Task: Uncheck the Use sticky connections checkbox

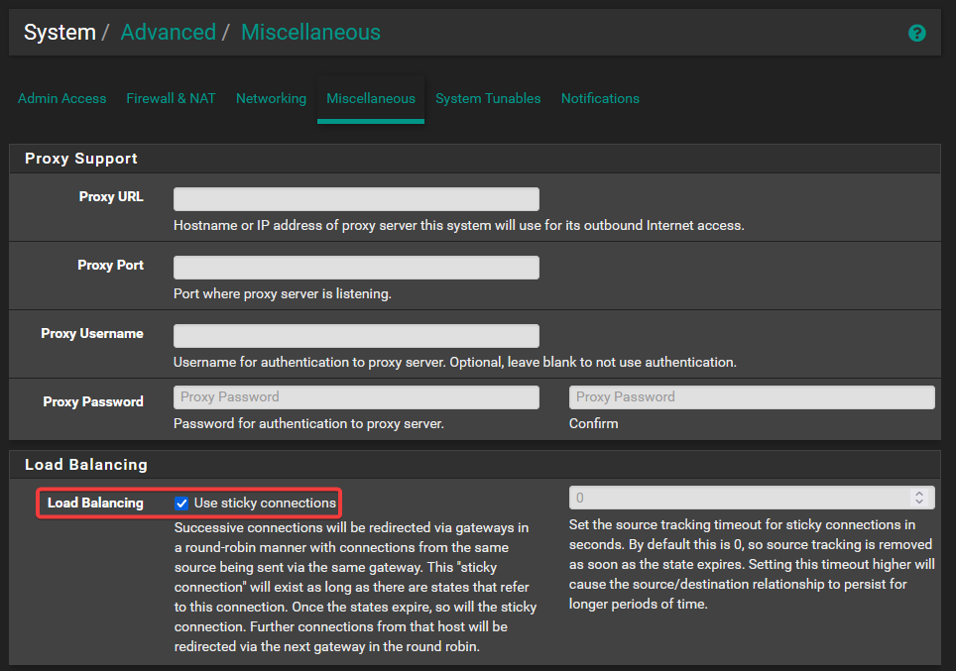Action: [181, 503]
